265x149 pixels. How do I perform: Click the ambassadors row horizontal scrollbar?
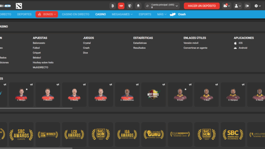pos(36,108)
